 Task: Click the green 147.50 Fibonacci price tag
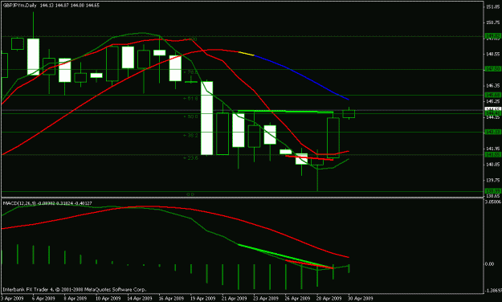tap(493, 69)
